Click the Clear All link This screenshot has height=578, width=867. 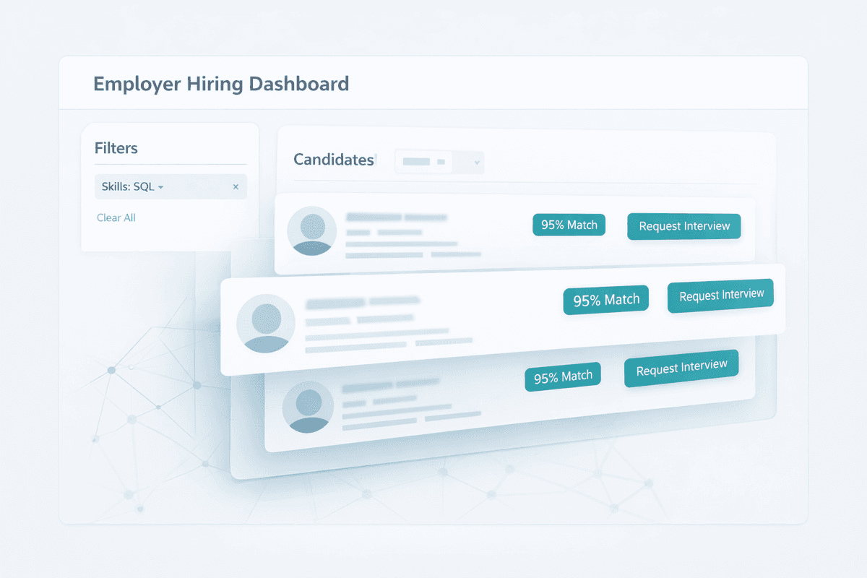116,217
